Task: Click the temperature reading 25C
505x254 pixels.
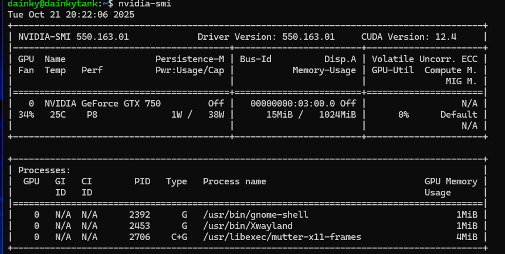Action: [x=57, y=115]
